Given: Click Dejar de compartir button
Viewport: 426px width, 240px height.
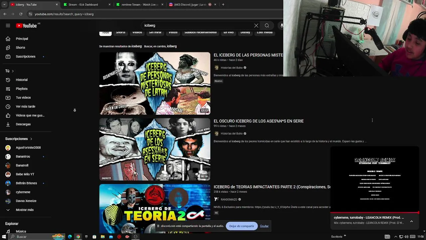Looking at the screenshot, I should [242, 226].
